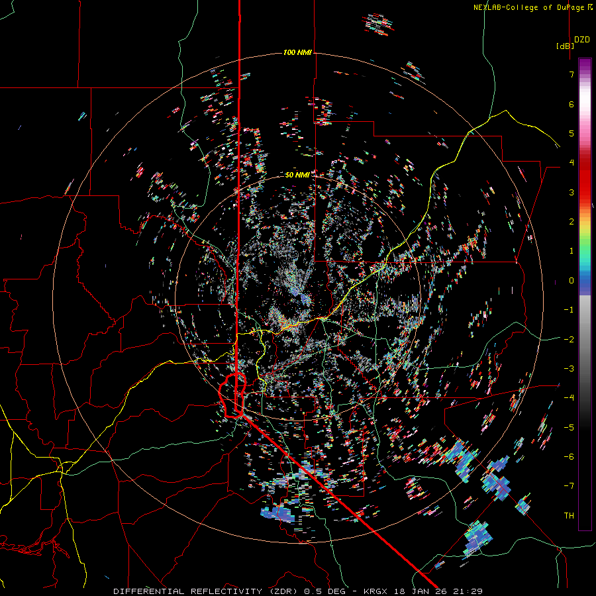
Task: Click the -2 value on the color scale
Action: [569, 340]
